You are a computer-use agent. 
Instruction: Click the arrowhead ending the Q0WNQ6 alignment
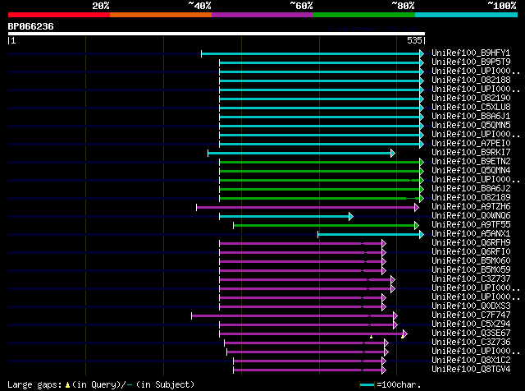point(351,217)
